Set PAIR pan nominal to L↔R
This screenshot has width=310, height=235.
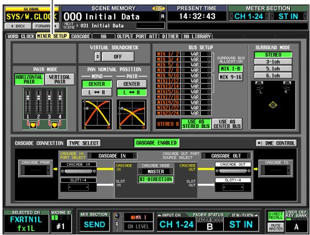point(131,92)
